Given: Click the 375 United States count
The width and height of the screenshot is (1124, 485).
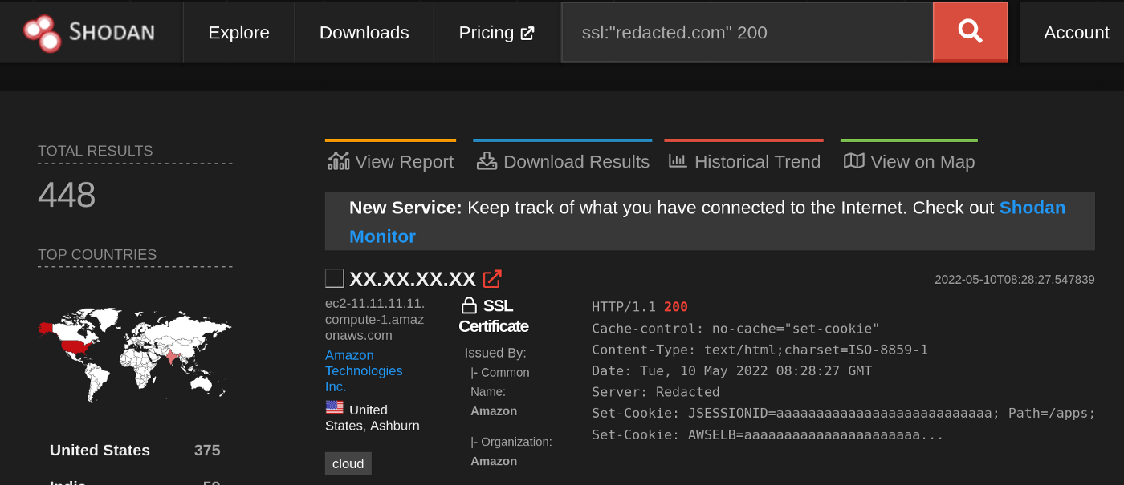Looking at the screenshot, I should pyautogui.click(x=207, y=451).
